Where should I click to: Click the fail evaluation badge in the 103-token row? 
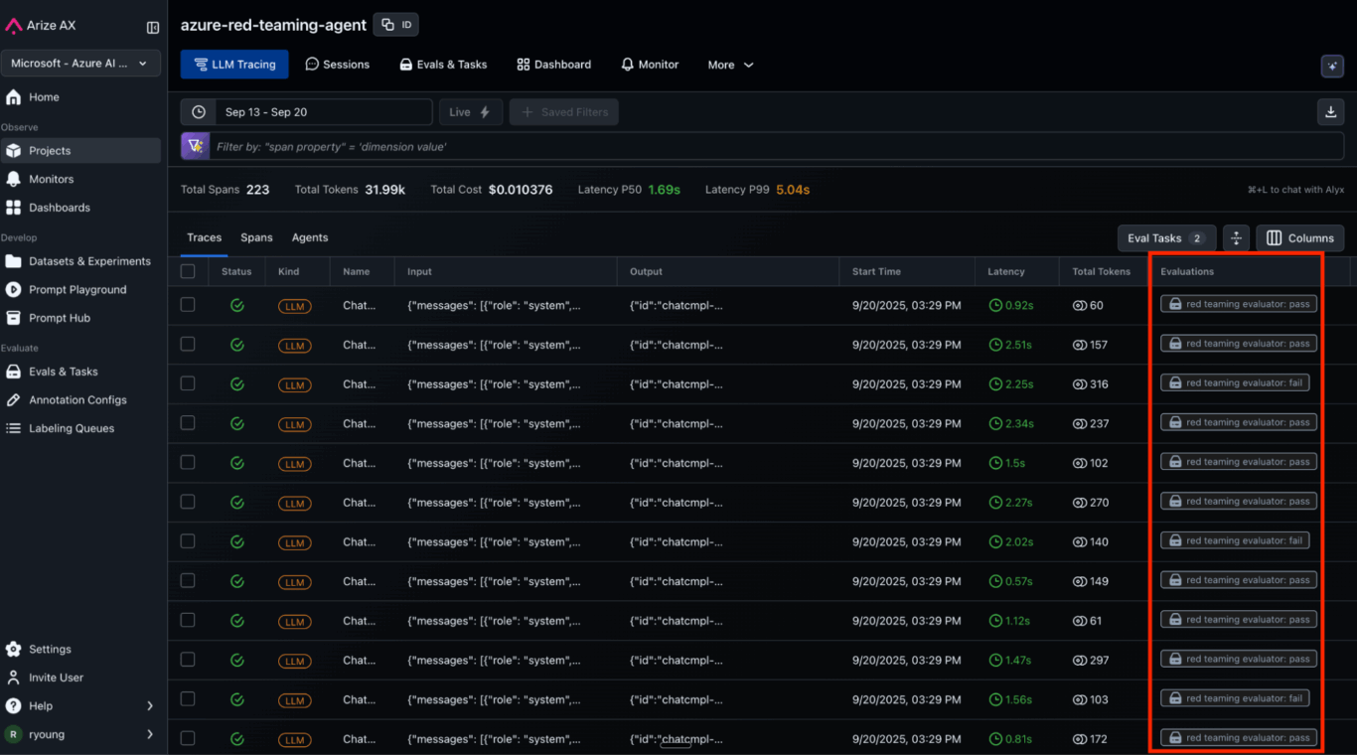coord(1235,698)
